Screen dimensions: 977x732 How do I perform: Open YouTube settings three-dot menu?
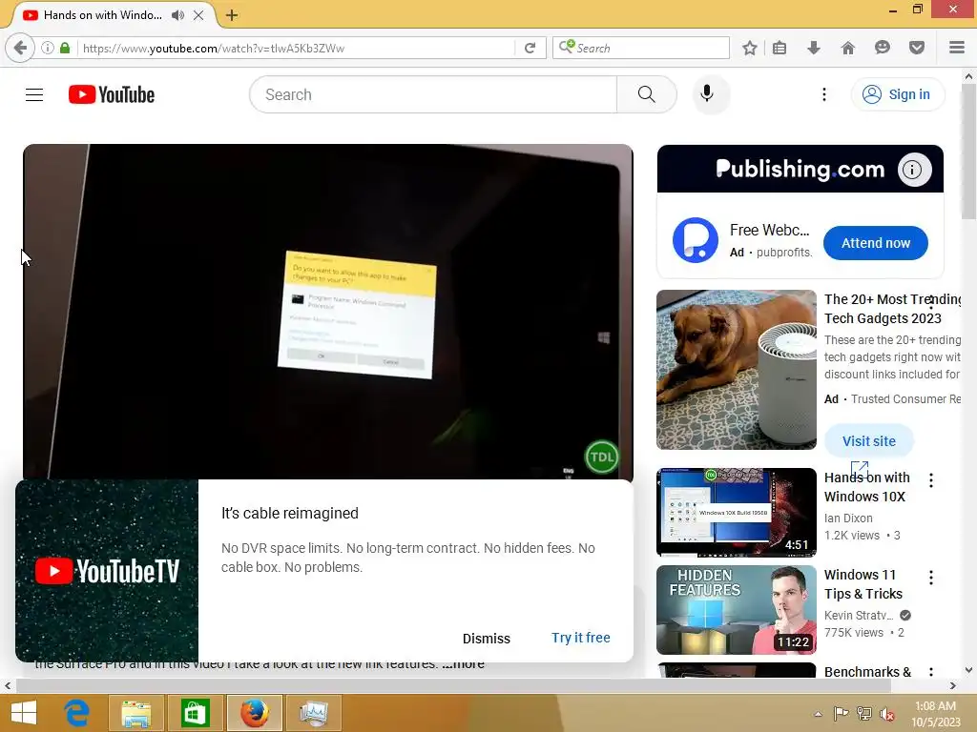[823, 94]
